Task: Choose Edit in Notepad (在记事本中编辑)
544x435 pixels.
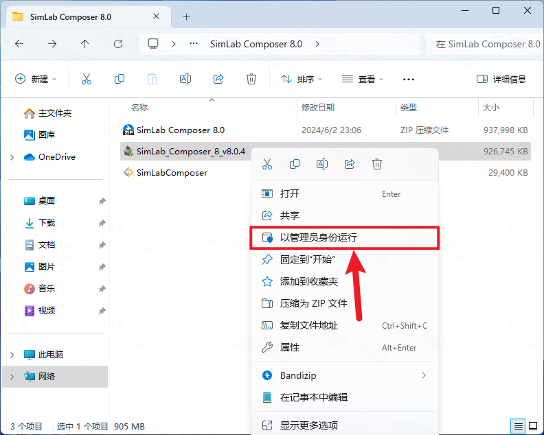Action: pyautogui.click(x=345, y=397)
